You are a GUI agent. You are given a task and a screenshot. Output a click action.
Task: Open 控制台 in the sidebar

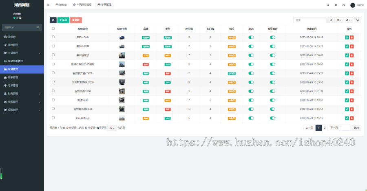coord(22,37)
